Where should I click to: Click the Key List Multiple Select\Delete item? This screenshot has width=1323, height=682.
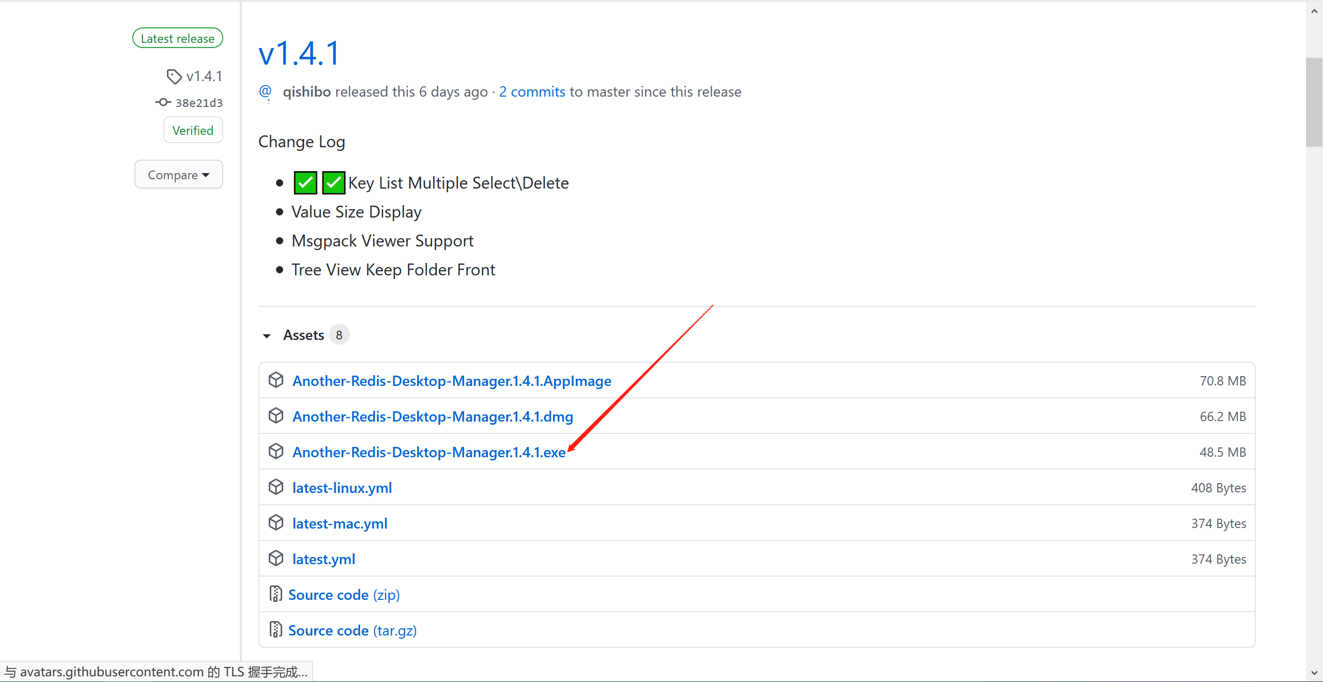[x=458, y=183]
